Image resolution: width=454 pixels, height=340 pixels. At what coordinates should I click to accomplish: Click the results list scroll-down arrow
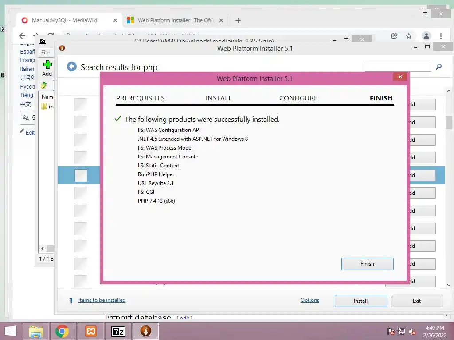449,285
